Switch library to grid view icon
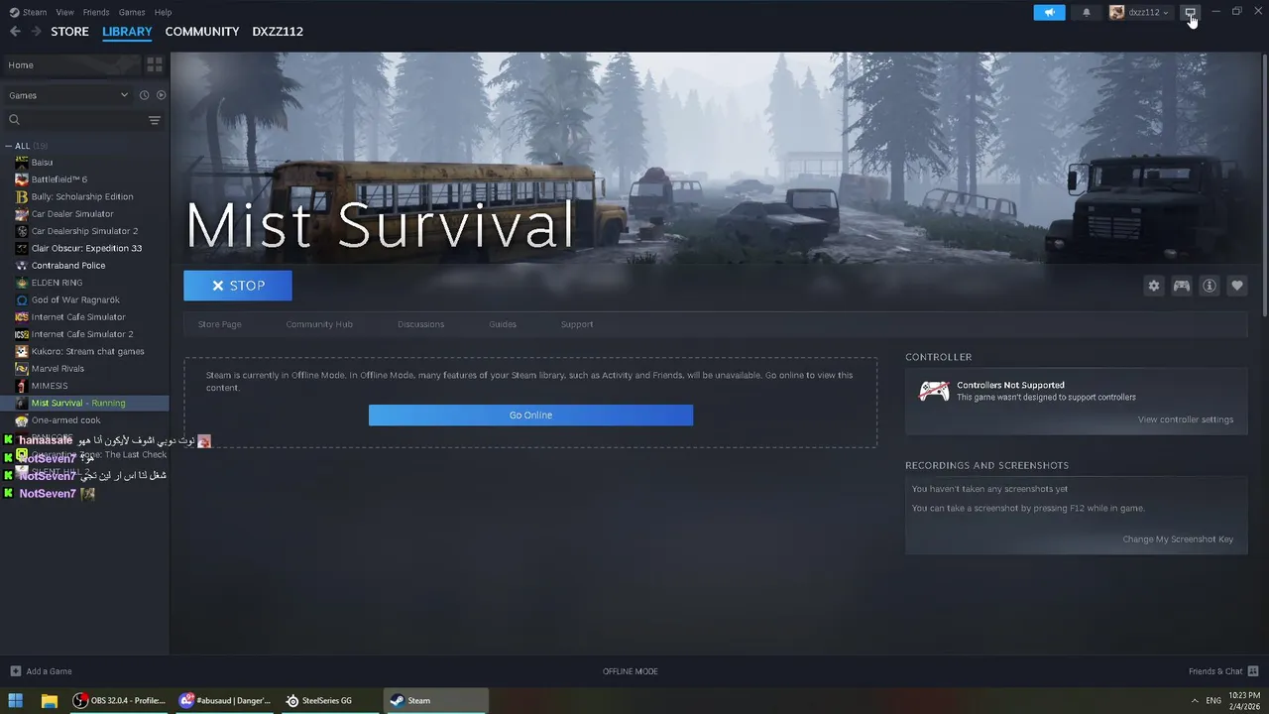 pyautogui.click(x=155, y=64)
